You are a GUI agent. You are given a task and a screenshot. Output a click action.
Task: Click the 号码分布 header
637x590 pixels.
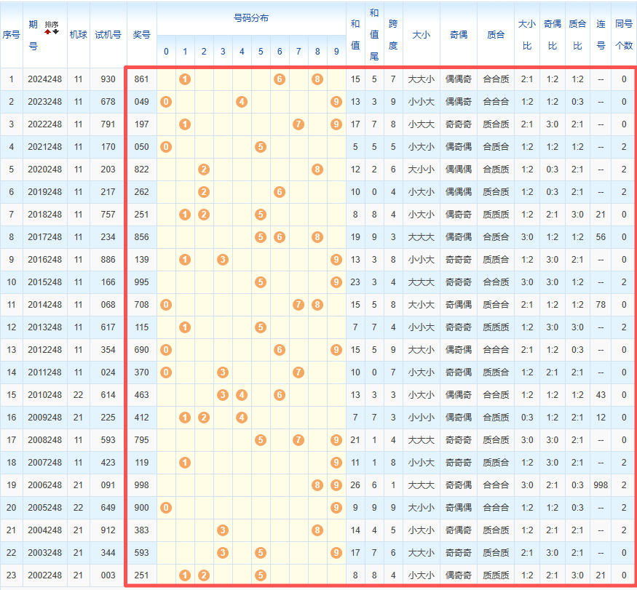(x=251, y=17)
